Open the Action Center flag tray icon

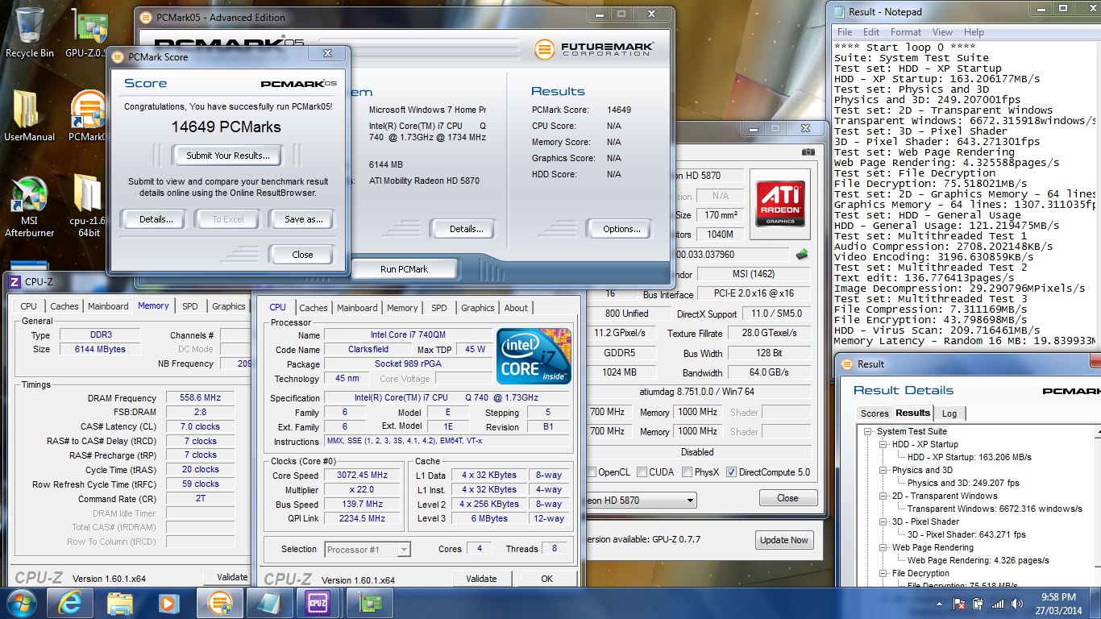coord(959,603)
